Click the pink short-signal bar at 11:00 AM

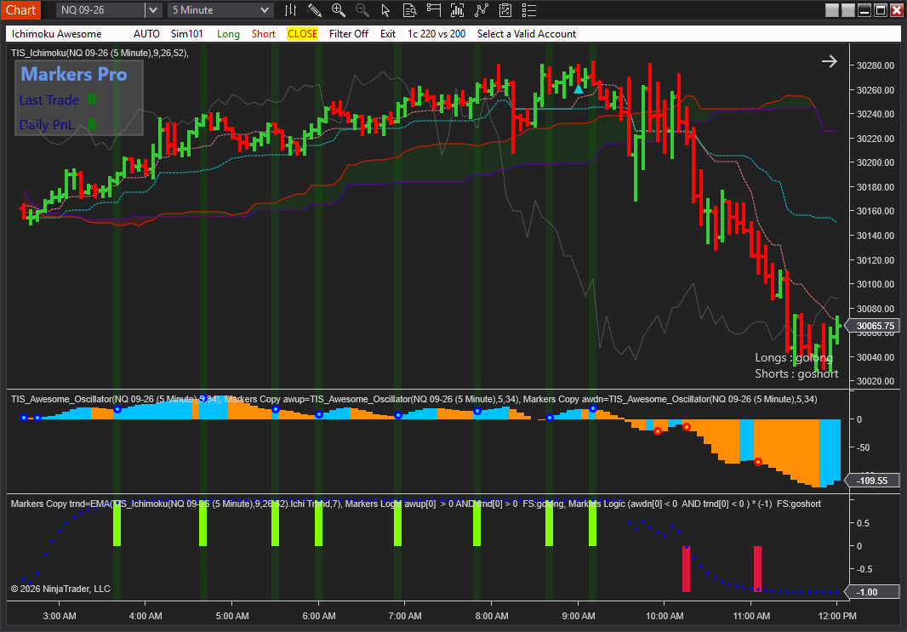click(758, 568)
